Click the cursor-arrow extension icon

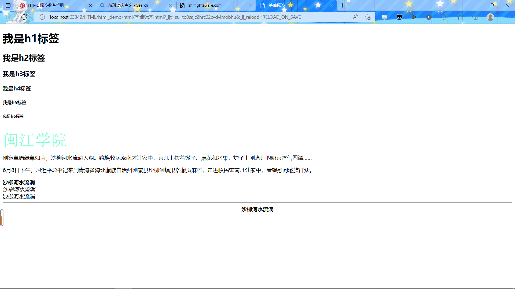[x=429, y=17]
